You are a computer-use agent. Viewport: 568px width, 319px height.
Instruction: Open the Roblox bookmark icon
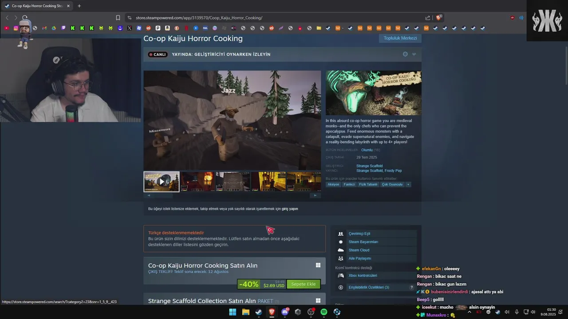139,28
